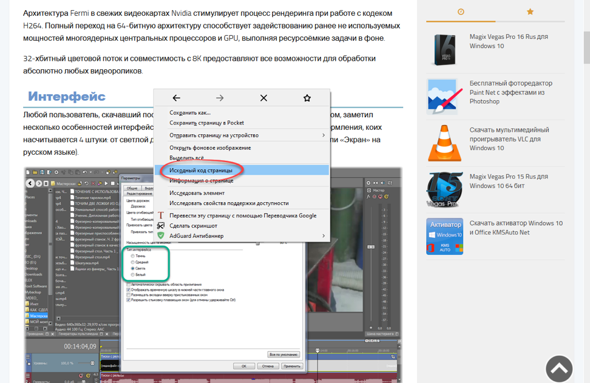Click 'Все по умолчанию' button
This screenshot has height=383, width=590.
(x=283, y=354)
